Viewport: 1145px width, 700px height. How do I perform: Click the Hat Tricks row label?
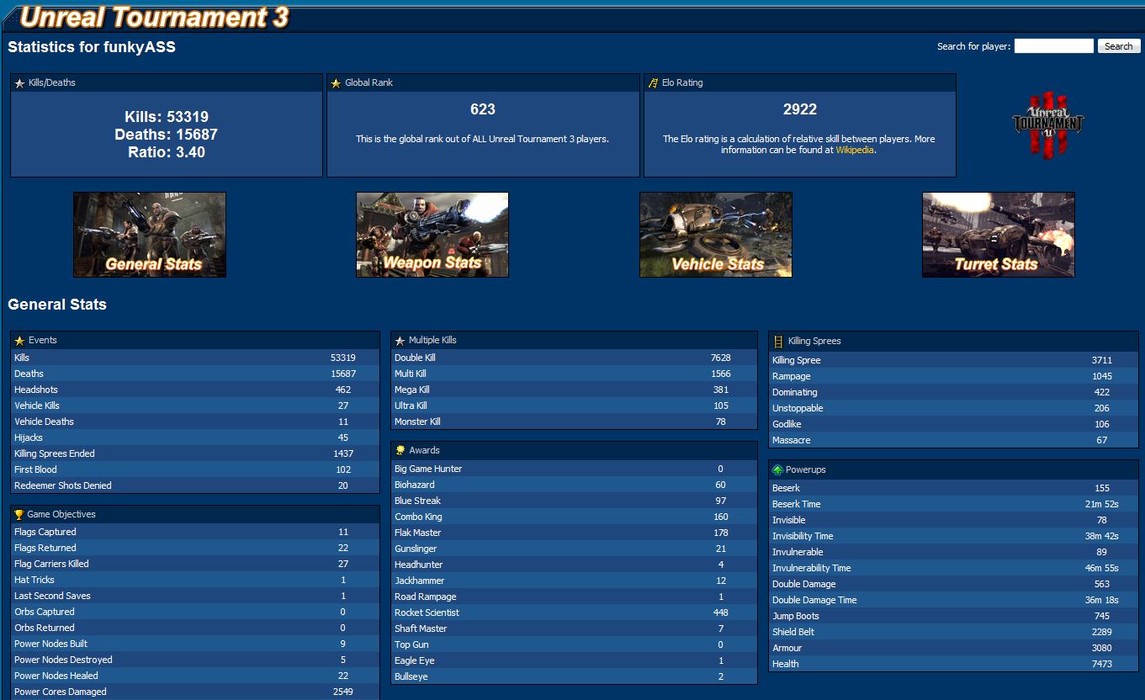click(x=34, y=580)
